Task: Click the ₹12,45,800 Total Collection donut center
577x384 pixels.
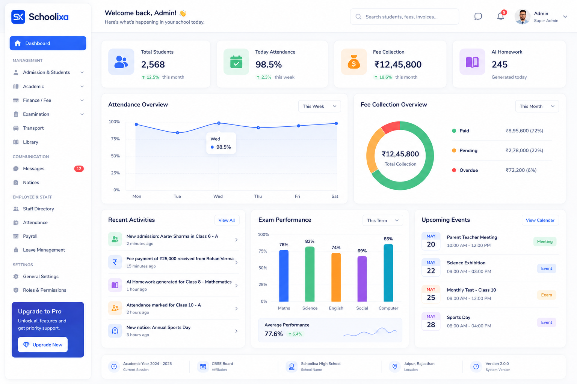Action: (x=400, y=154)
